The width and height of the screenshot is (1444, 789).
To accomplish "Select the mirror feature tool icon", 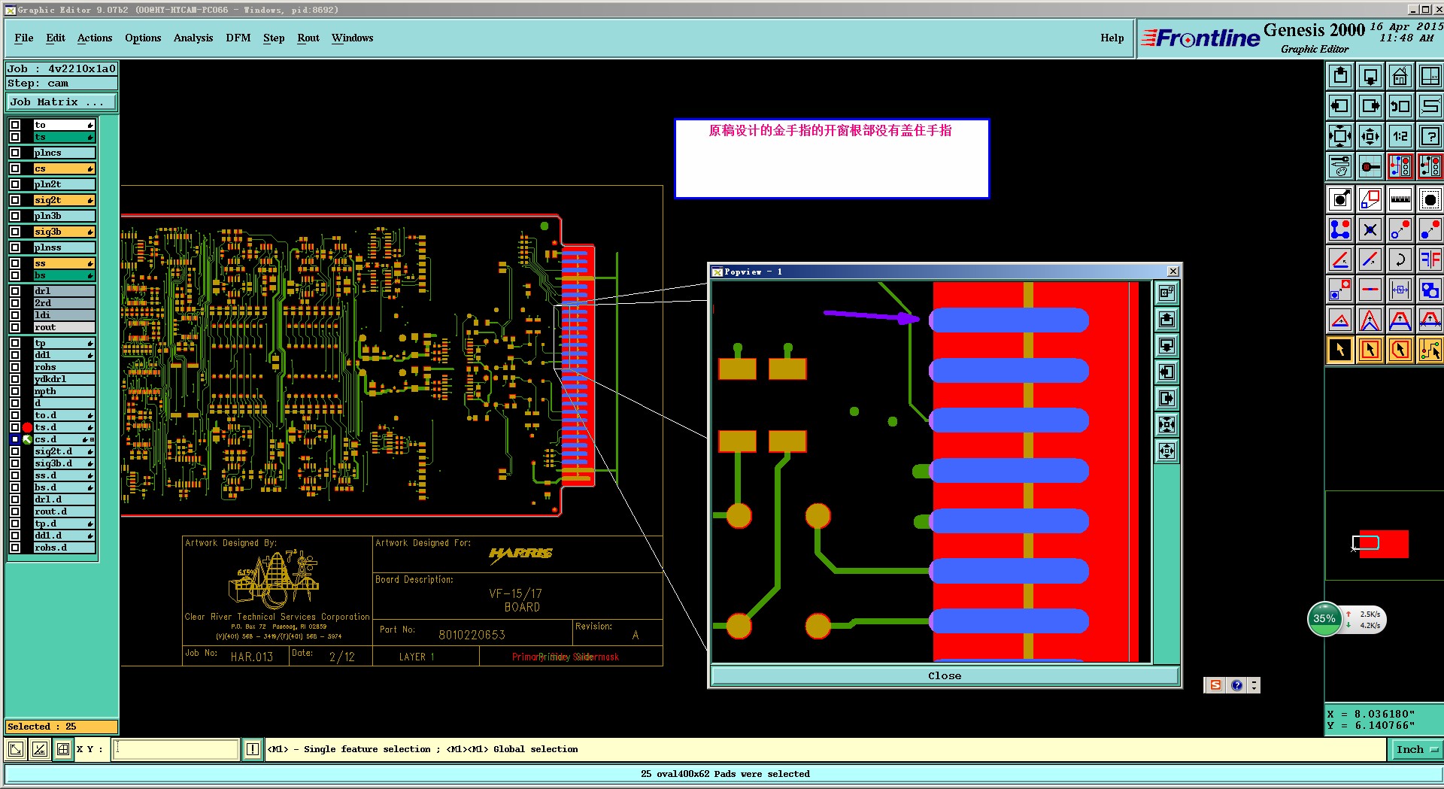I will [1429, 259].
